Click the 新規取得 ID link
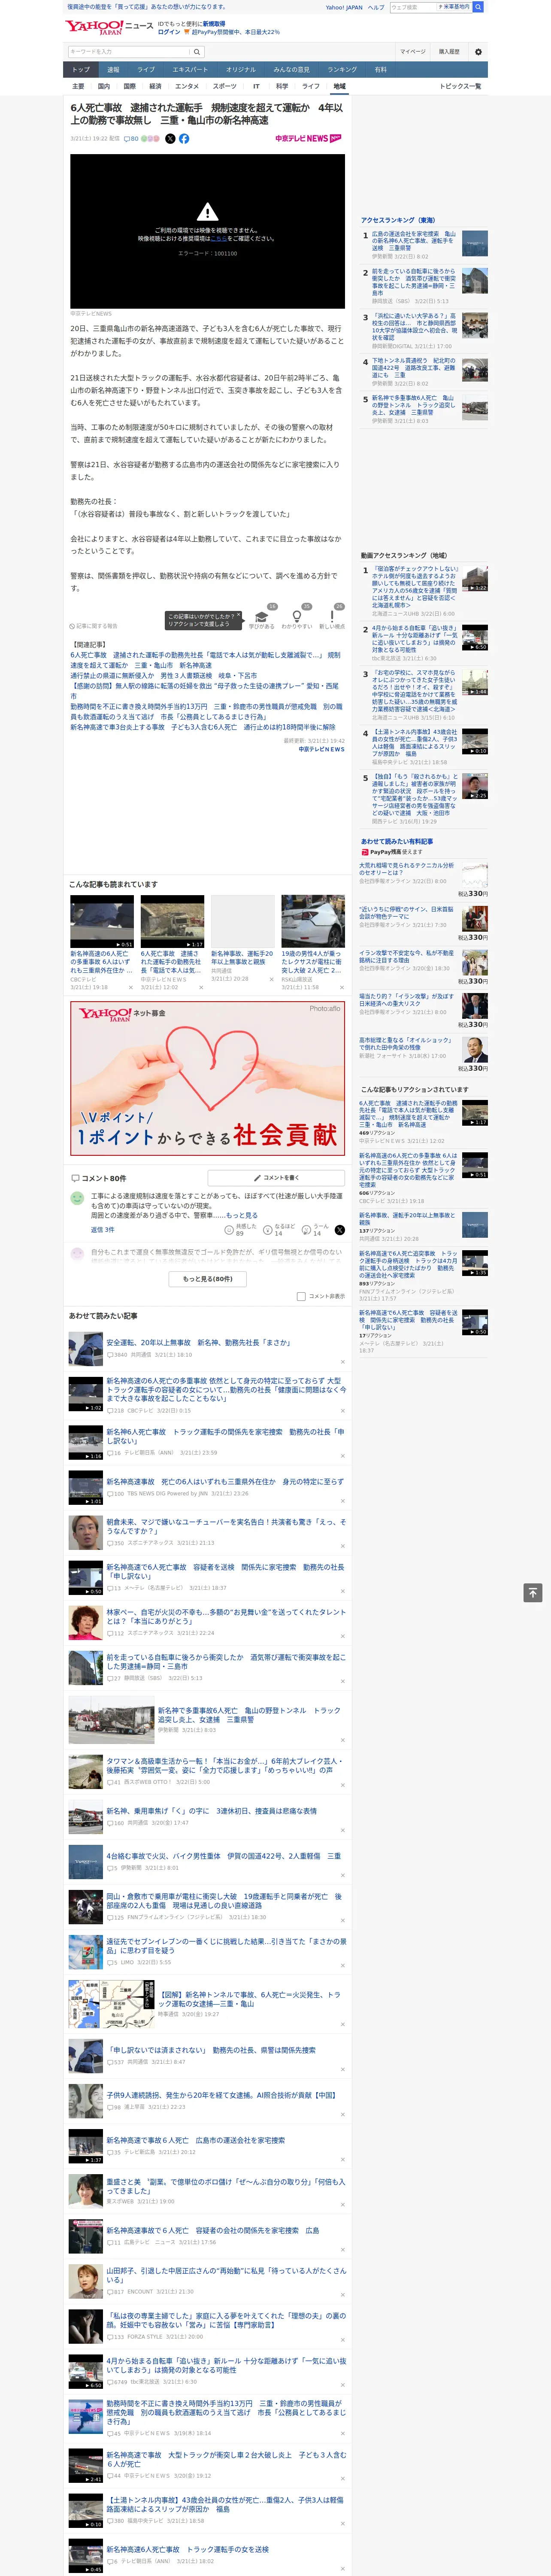Image resolution: width=551 pixels, height=2576 pixels. 214,24
